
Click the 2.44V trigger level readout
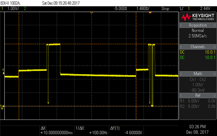tap(205, 8)
